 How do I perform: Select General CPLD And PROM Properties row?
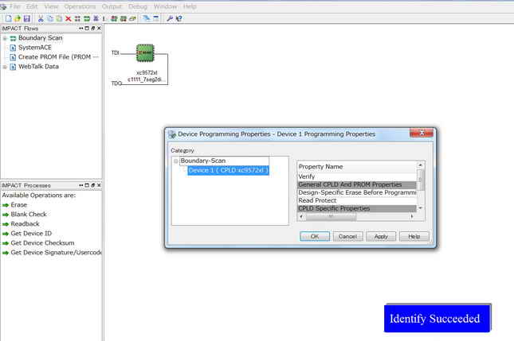pos(357,184)
